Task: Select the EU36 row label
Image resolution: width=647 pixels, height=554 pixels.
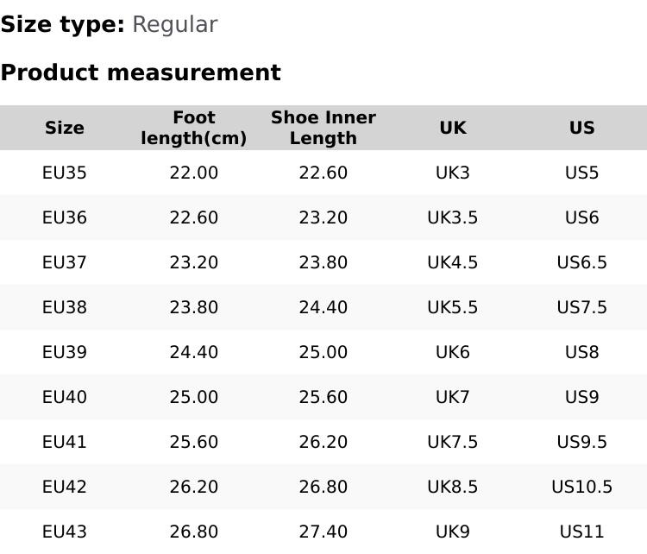Action: [65, 217]
